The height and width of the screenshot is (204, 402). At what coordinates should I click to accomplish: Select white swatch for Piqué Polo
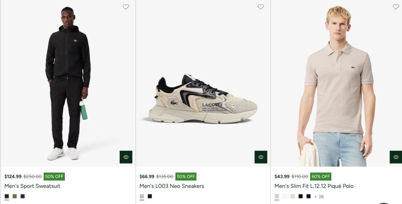[285, 196]
